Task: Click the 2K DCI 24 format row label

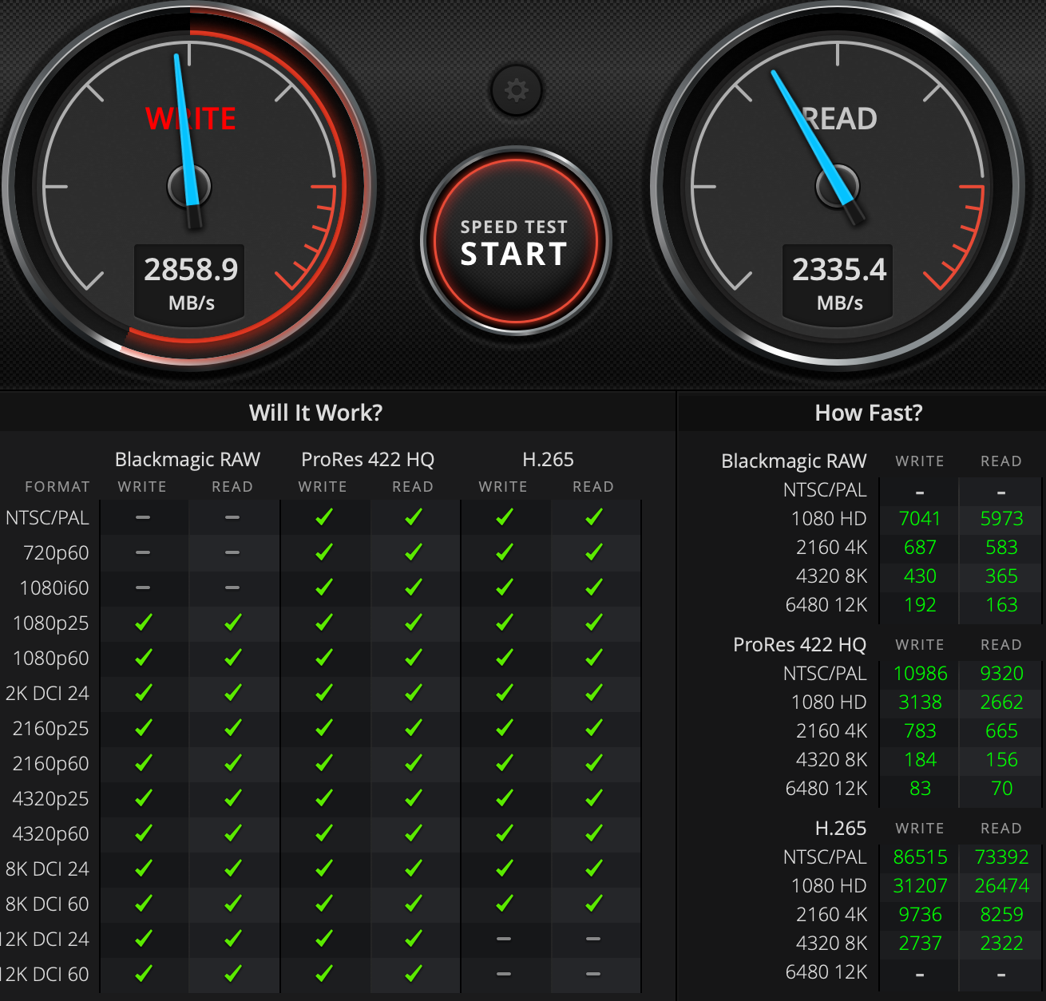Action: point(47,694)
